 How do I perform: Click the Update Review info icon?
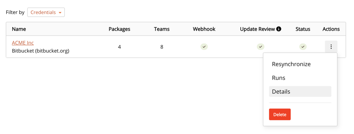click(279, 29)
